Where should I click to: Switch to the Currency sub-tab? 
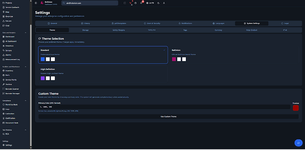point(218,30)
